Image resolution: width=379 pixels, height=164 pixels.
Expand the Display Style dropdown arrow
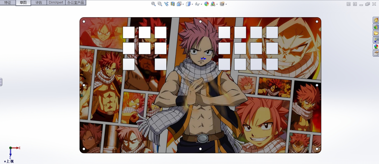192,4
